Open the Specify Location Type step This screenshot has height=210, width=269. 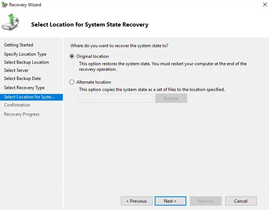pyautogui.click(x=25, y=54)
